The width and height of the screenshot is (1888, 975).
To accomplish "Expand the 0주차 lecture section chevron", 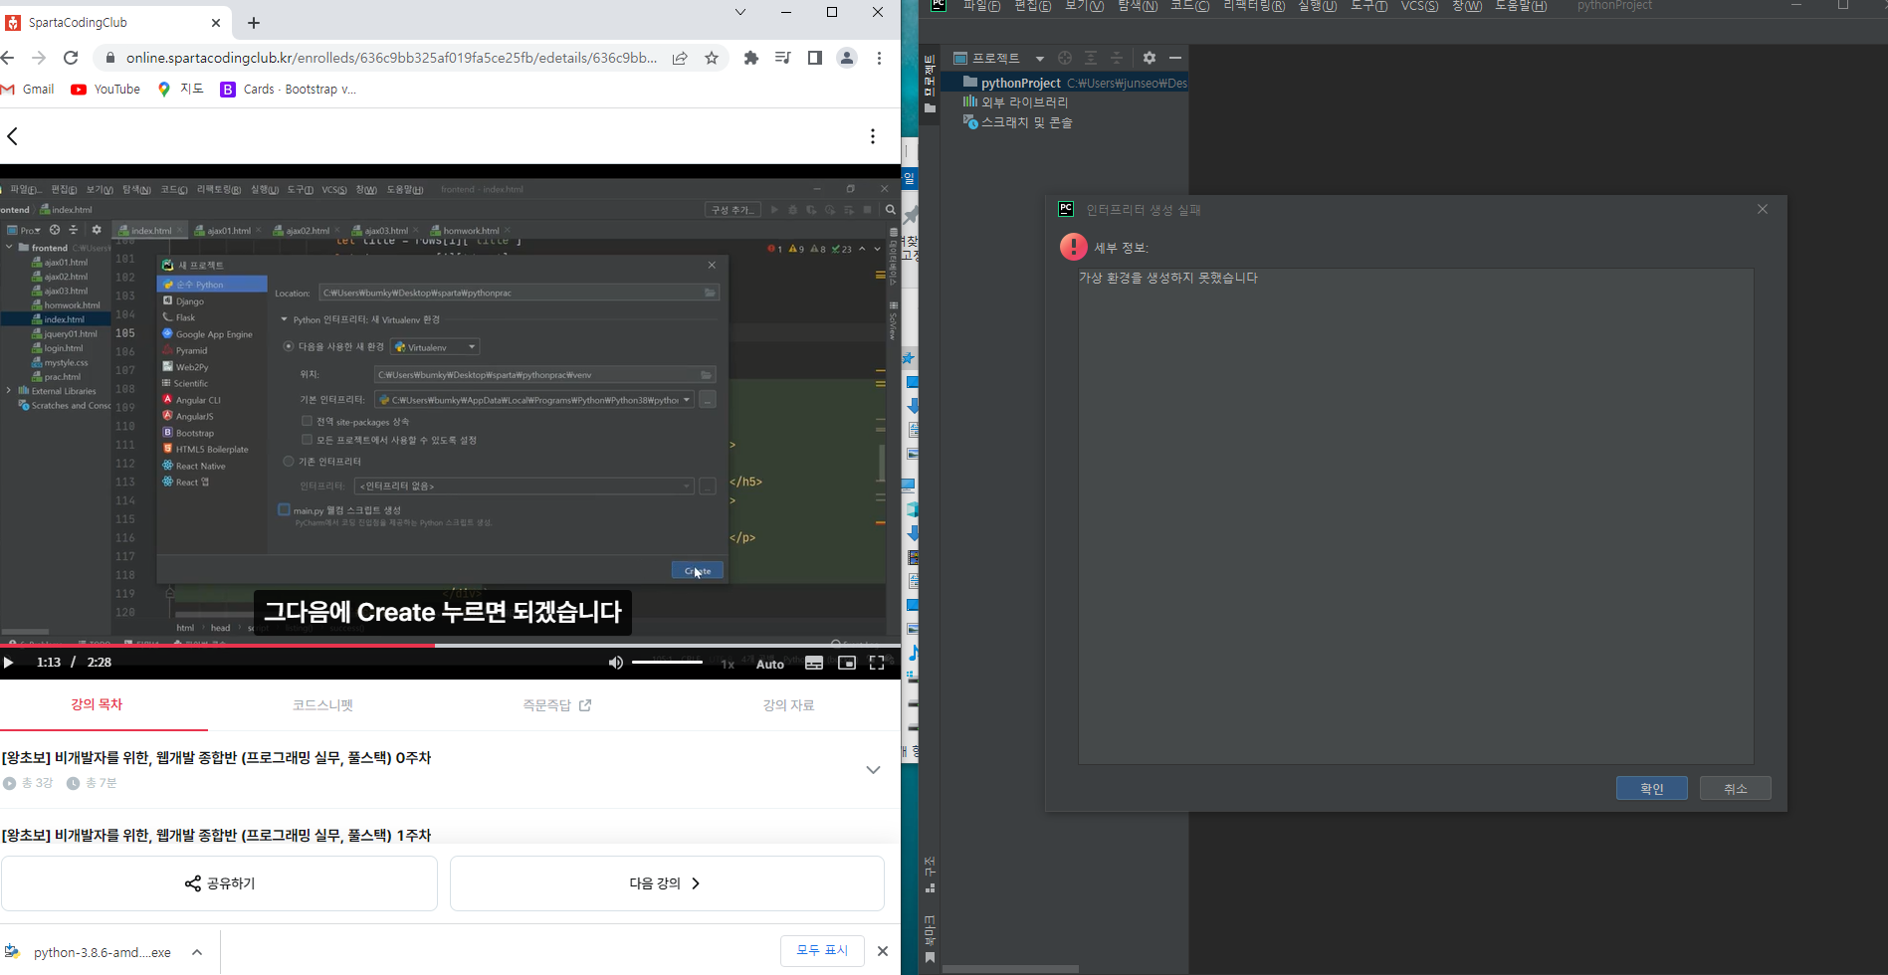I will pos(873,770).
